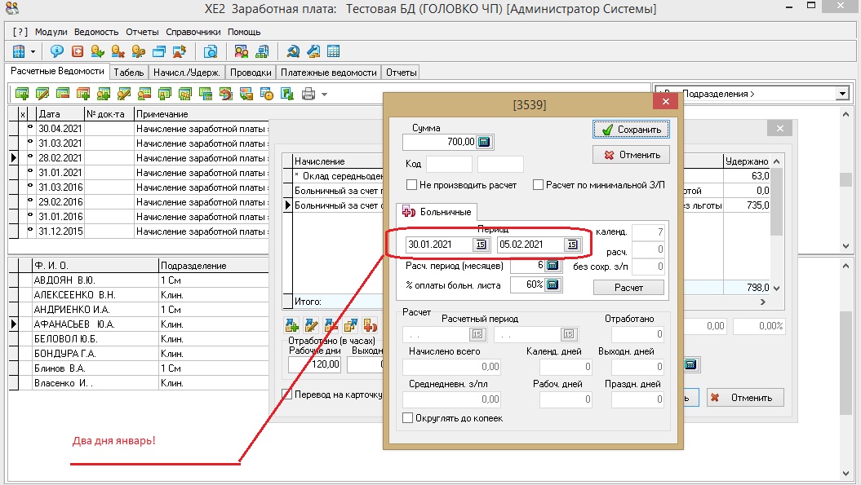Open calculator for % оплаты больн. листа
Screen dimensions: 861x485
pos(552,284)
